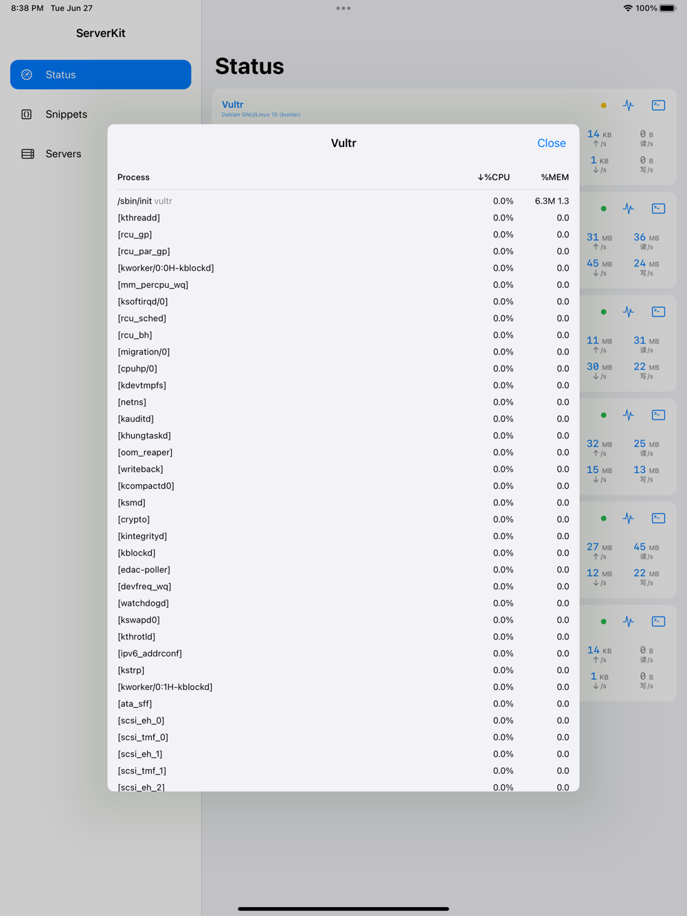Open terminal on card with 11 MB upload

[x=658, y=312]
